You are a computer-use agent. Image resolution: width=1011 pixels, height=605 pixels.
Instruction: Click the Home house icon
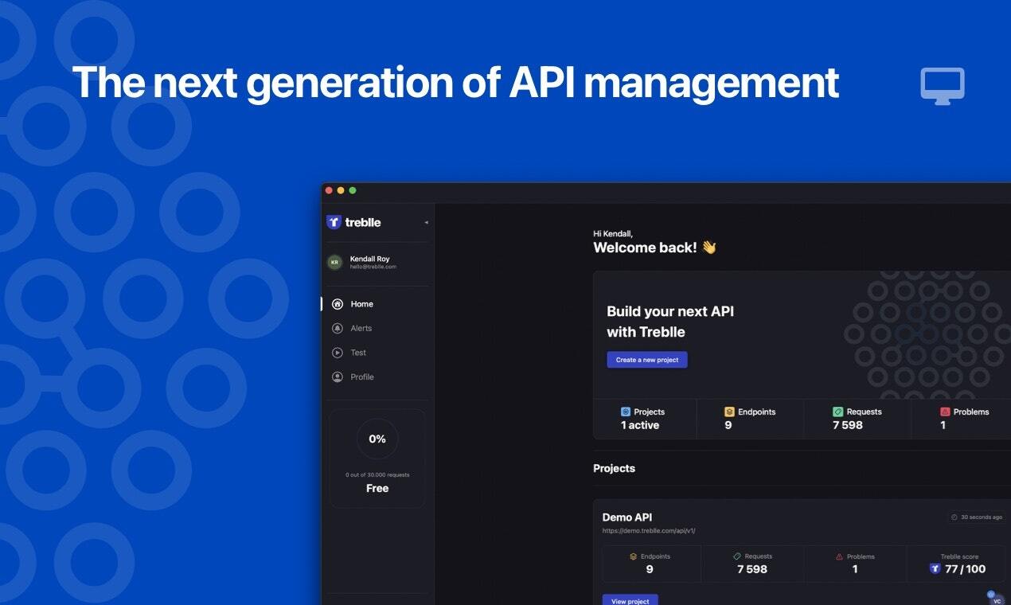coord(338,304)
